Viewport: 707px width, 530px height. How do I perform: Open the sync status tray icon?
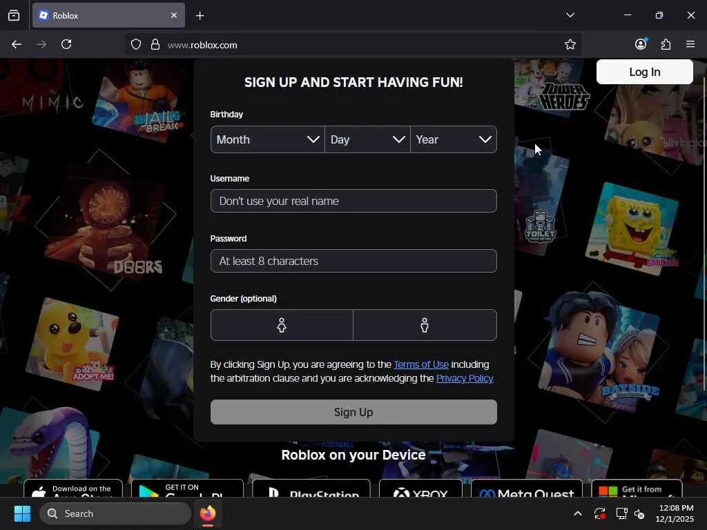[600, 513]
